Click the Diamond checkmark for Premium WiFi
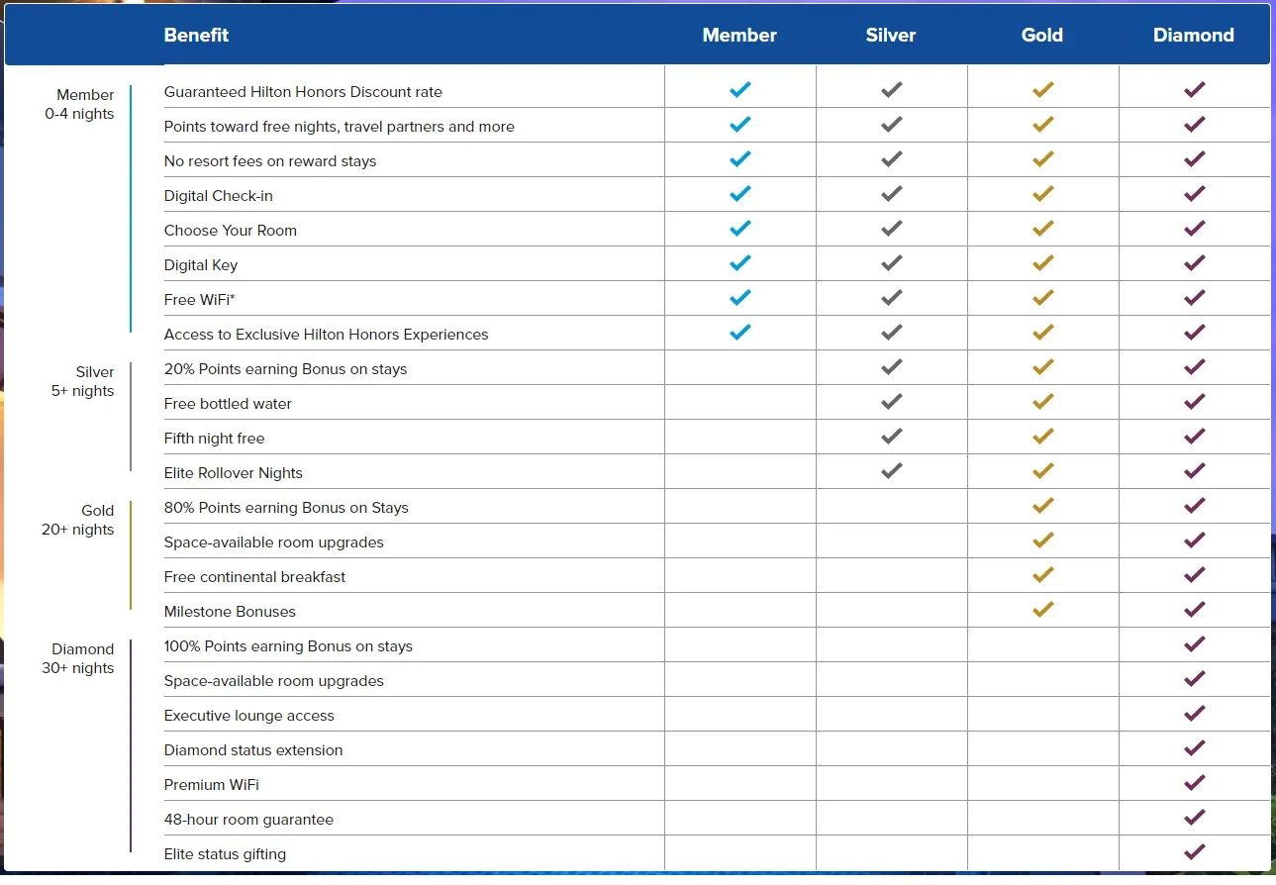The width and height of the screenshot is (1276, 885). tap(1195, 783)
